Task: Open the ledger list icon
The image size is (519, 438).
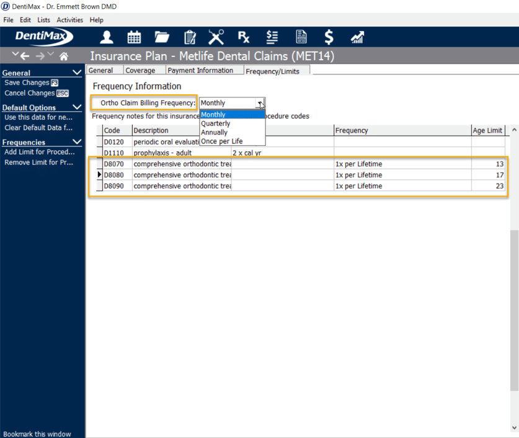Action: coord(272,37)
